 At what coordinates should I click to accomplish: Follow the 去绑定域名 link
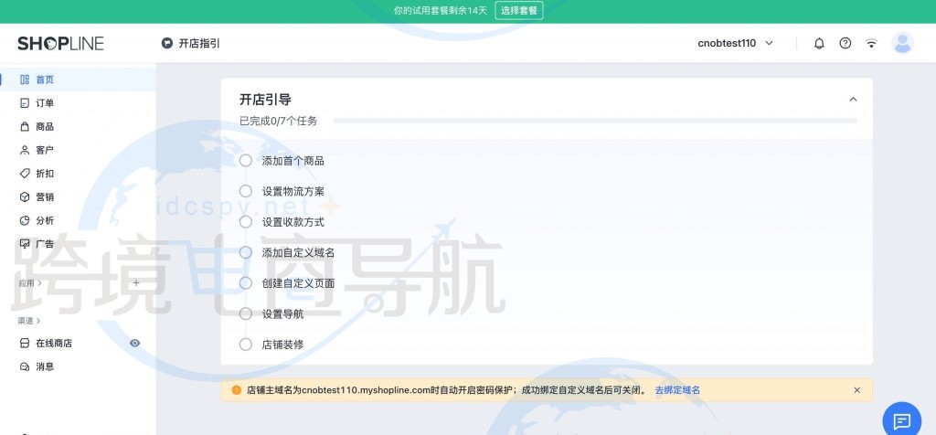coord(677,390)
